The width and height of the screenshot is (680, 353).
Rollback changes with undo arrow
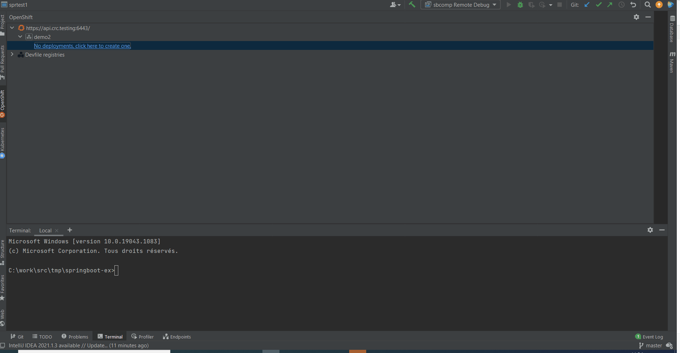[x=633, y=5]
